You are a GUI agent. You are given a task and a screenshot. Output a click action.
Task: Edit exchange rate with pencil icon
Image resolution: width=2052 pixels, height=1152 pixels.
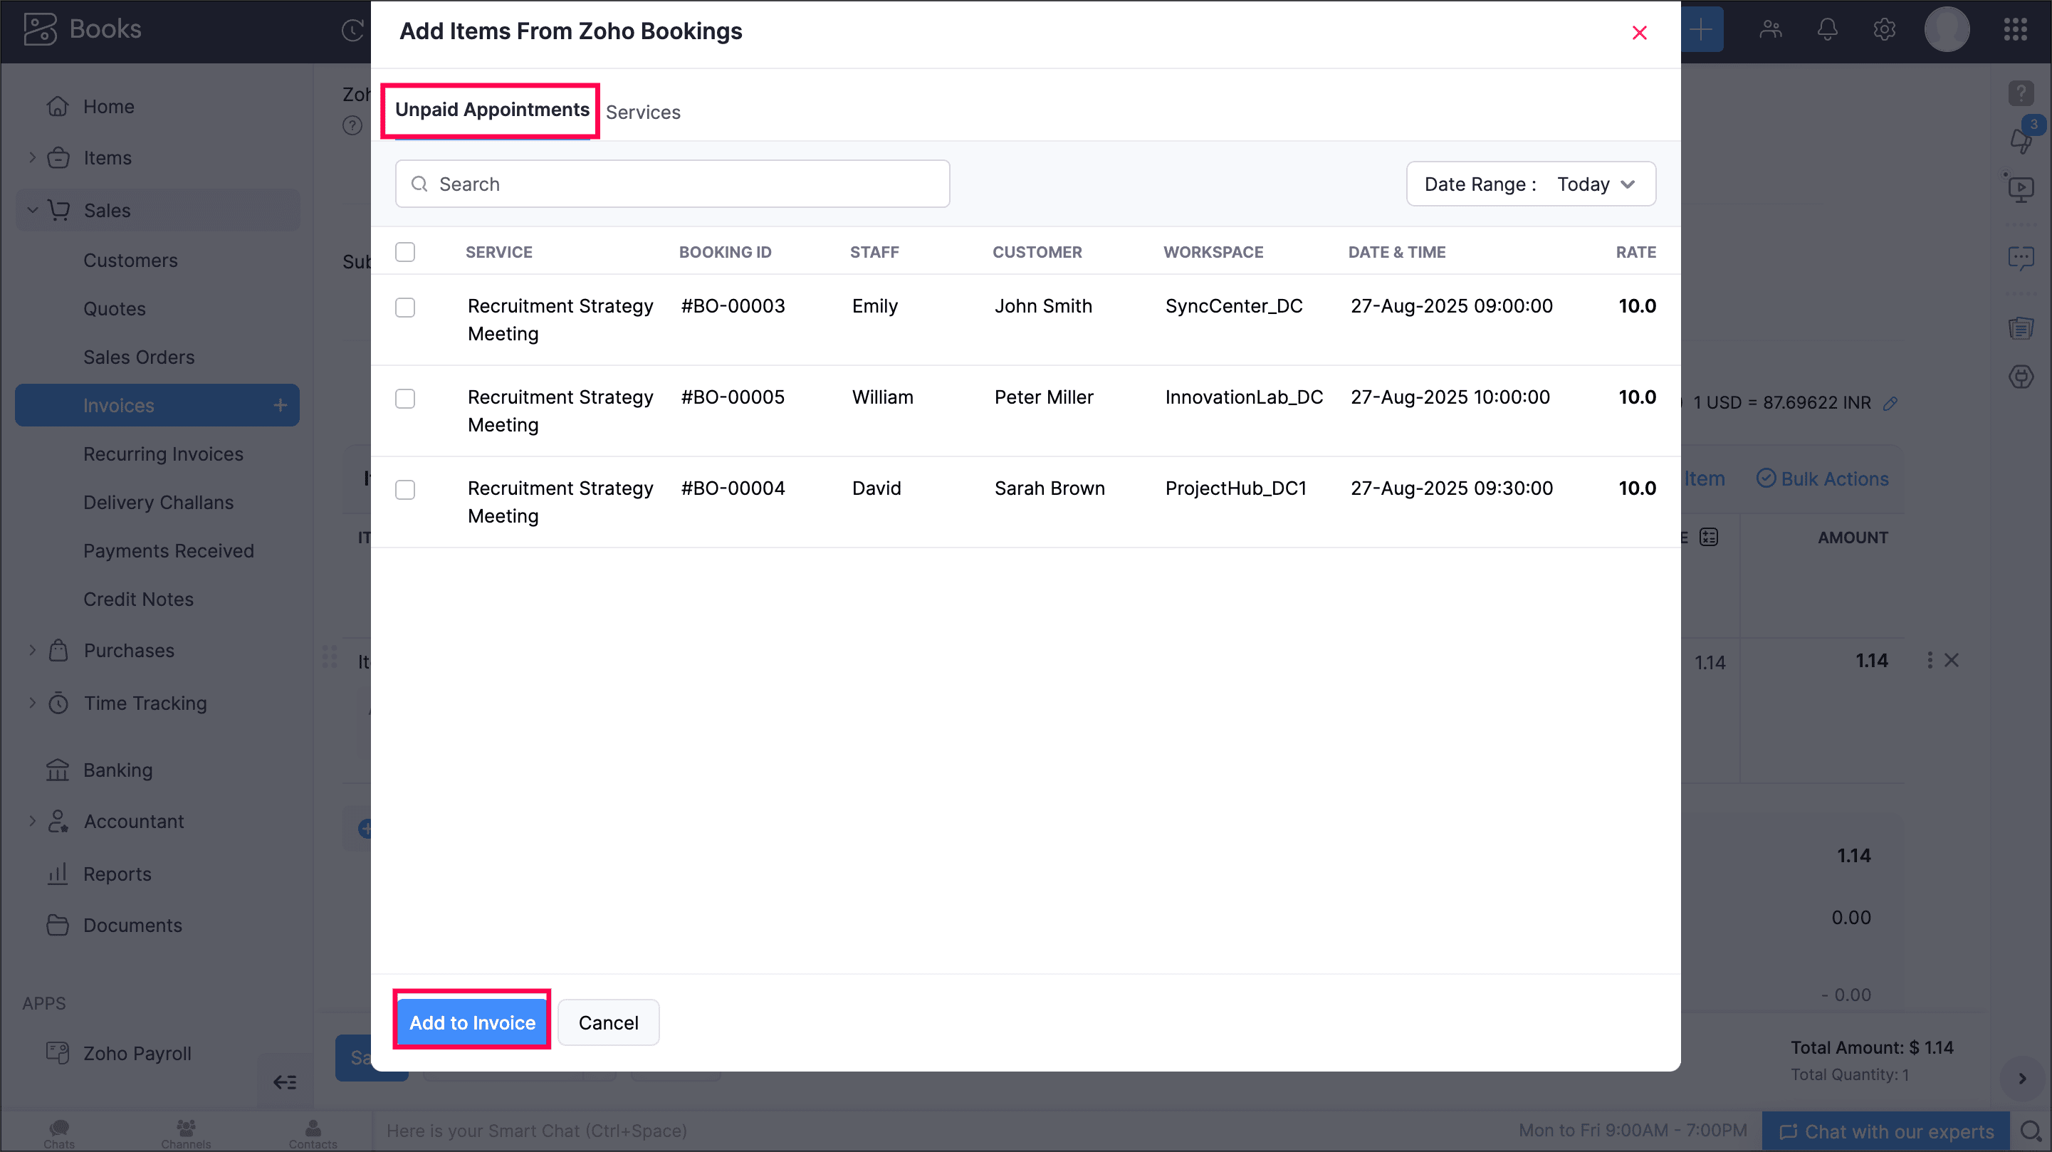[x=1890, y=403]
